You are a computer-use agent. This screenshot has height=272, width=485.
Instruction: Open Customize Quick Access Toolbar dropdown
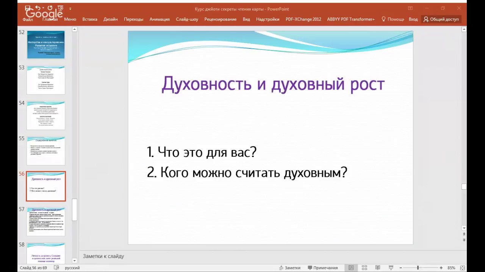click(x=70, y=8)
